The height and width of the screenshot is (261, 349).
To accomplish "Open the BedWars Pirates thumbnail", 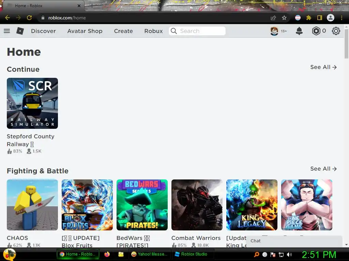I will 142,205.
